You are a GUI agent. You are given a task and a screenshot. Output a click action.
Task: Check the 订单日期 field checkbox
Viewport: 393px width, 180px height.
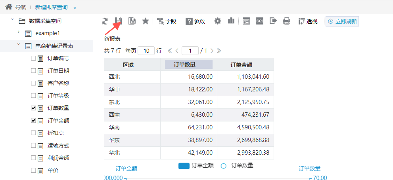pyautogui.click(x=33, y=70)
